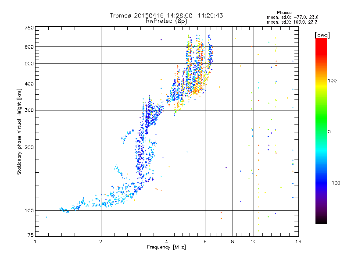This screenshot has width=351, height=263.
Task: Select the RwPretec (Bp) subtitle text
Action: click(x=166, y=21)
